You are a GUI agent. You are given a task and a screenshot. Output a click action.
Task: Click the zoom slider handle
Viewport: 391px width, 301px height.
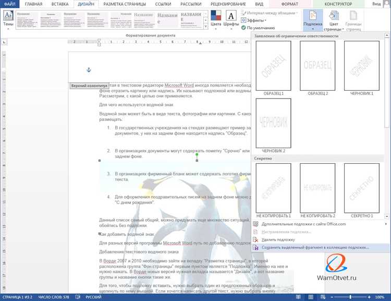pyautogui.click(x=350, y=297)
